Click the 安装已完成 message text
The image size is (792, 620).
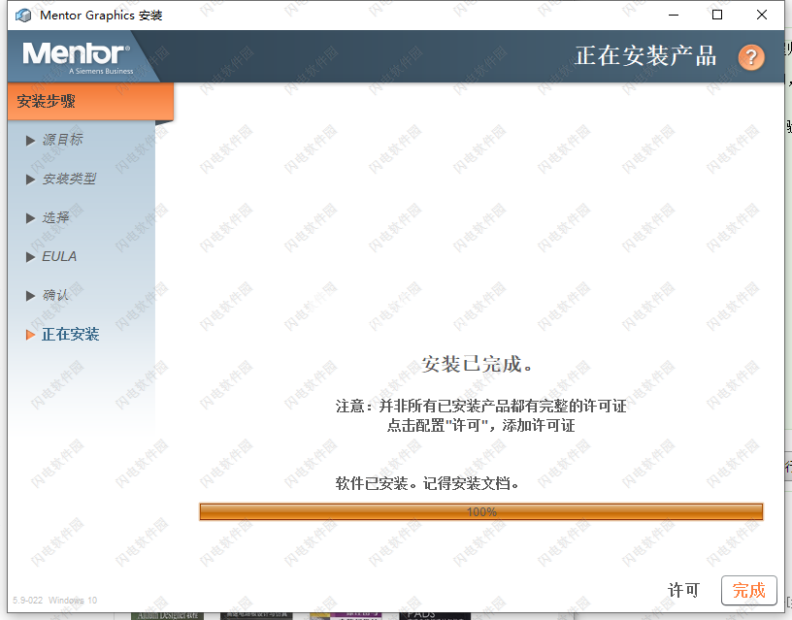click(x=478, y=364)
